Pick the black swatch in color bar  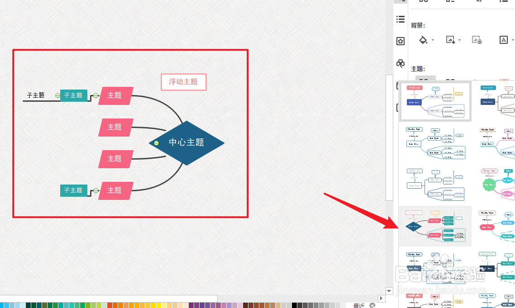click(x=294, y=305)
